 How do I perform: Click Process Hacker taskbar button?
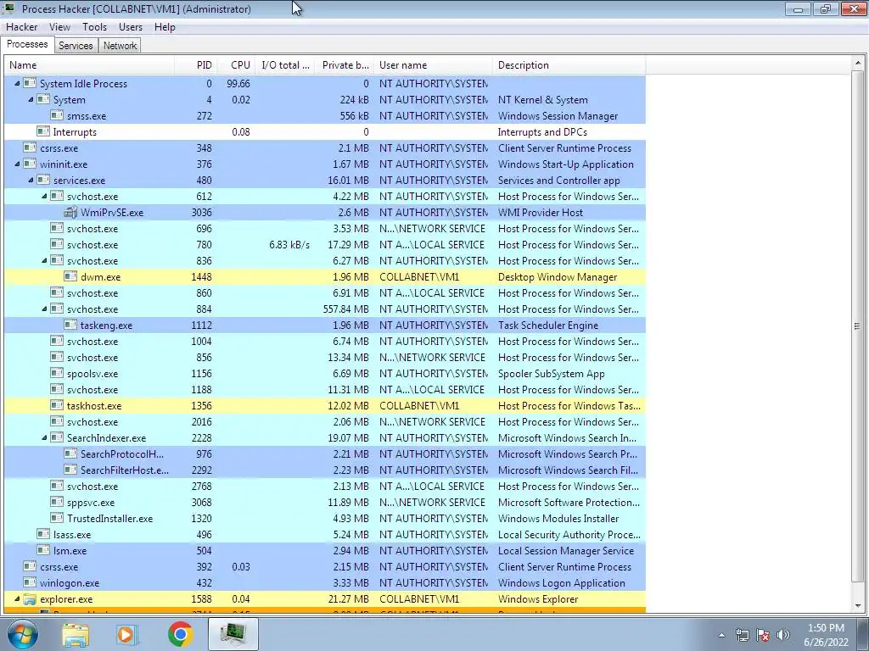point(233,634)
